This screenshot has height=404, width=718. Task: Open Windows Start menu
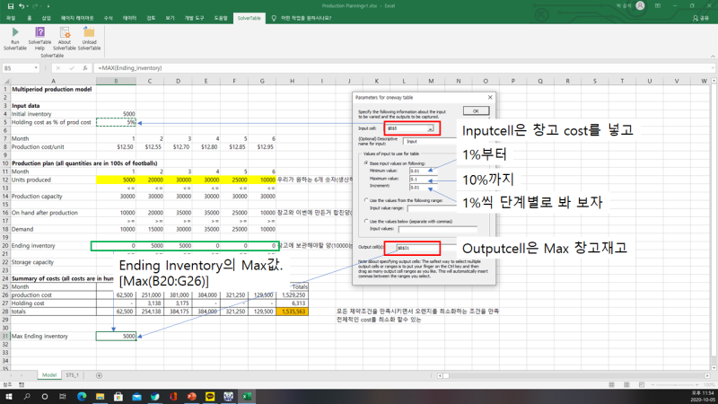tap(9, 397)
